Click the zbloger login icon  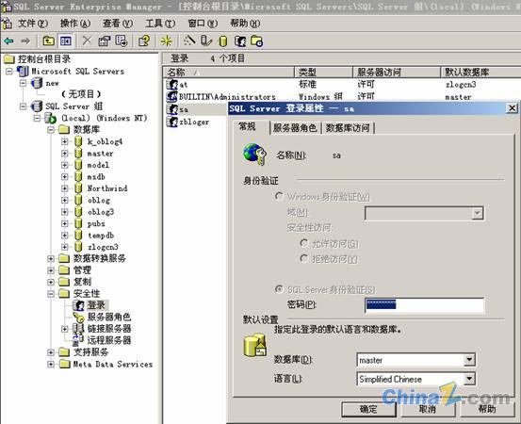(172, 122)
